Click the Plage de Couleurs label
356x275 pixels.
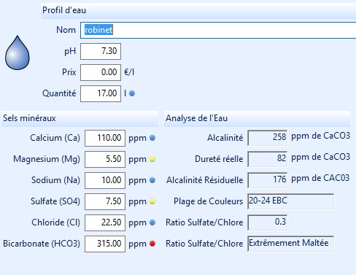pos(208,201)
